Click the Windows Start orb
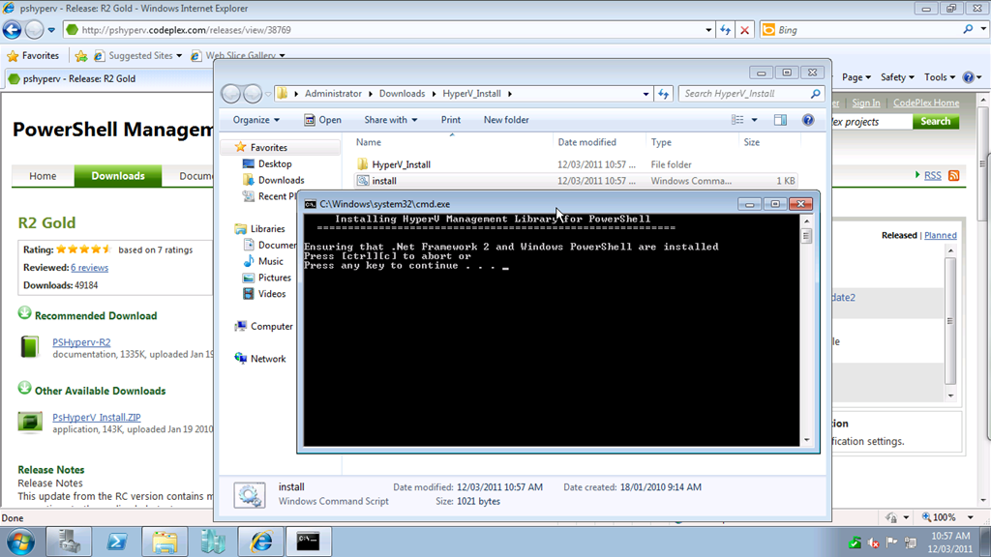991x557 pixels. click(x=21, y=542)
